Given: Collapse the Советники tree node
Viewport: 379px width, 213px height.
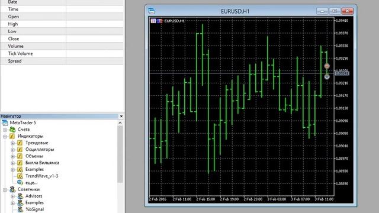Looking at the screenshot, I should tap(5, 190).
